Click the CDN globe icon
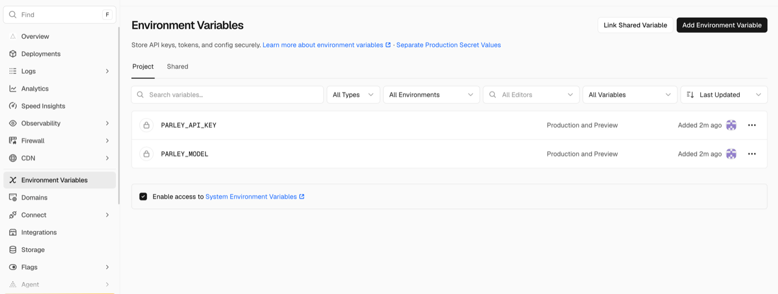The width and height of the screenshot is (778, 294). 13,158
